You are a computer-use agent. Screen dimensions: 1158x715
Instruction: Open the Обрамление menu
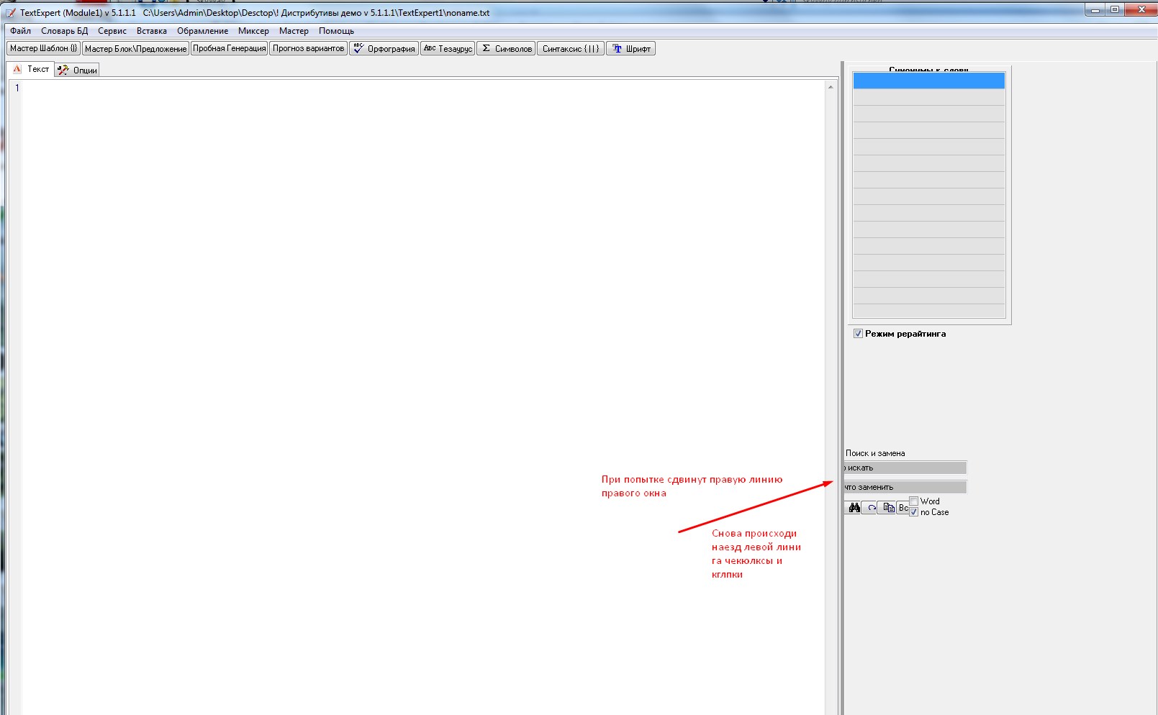click(202, 31)
